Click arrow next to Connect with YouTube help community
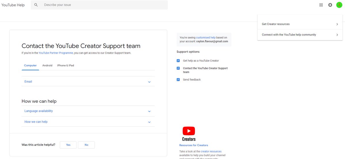The height and width of the screenshot is (159, 345). pyautogui.click(x=337, y=35)
